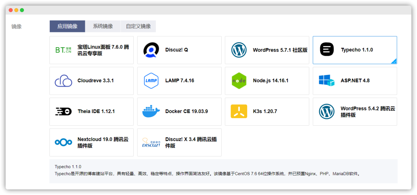Click the green Node.js logo

point(239,80)
